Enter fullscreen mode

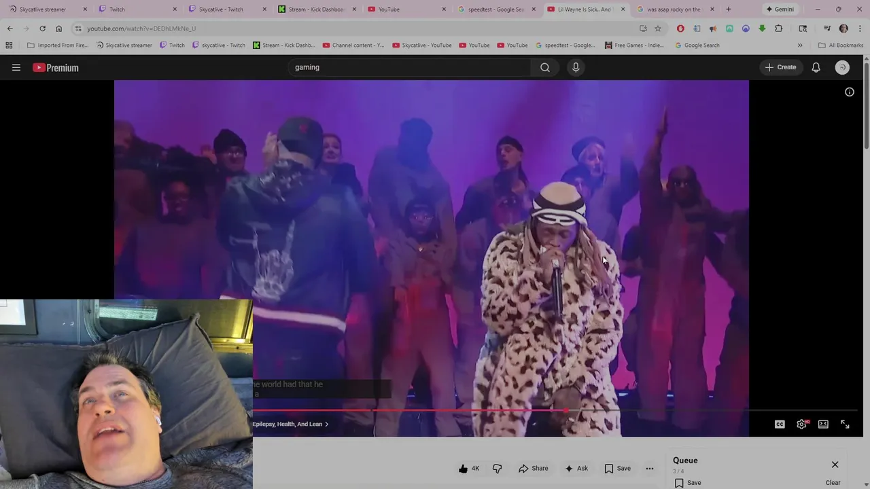pos(845,424)
